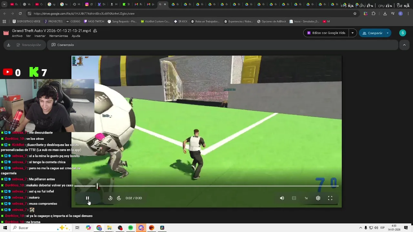This screenshot has height=232, width=413.
Task: Open Chrome media controls icon
Action: [393, 14]
